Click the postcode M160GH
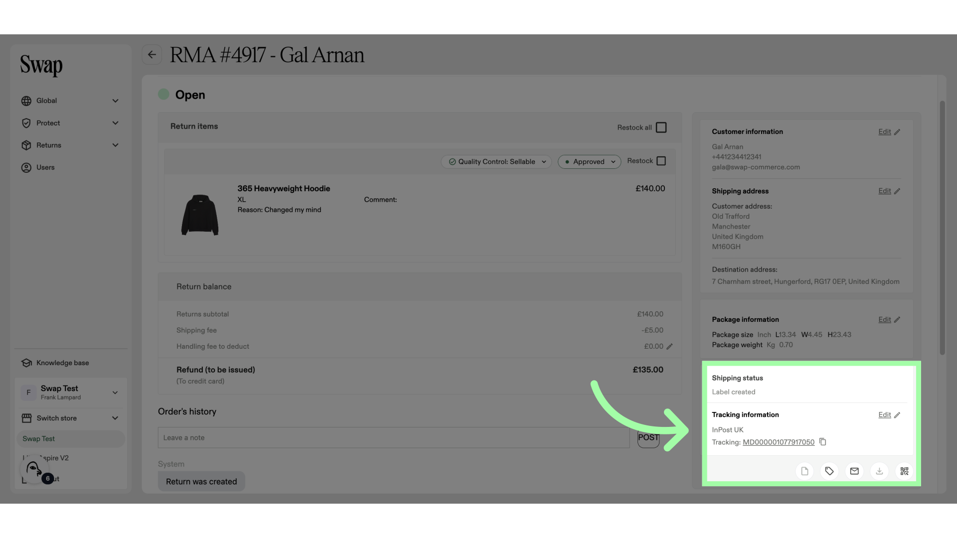957x538 pixels. tap(726, 247)
